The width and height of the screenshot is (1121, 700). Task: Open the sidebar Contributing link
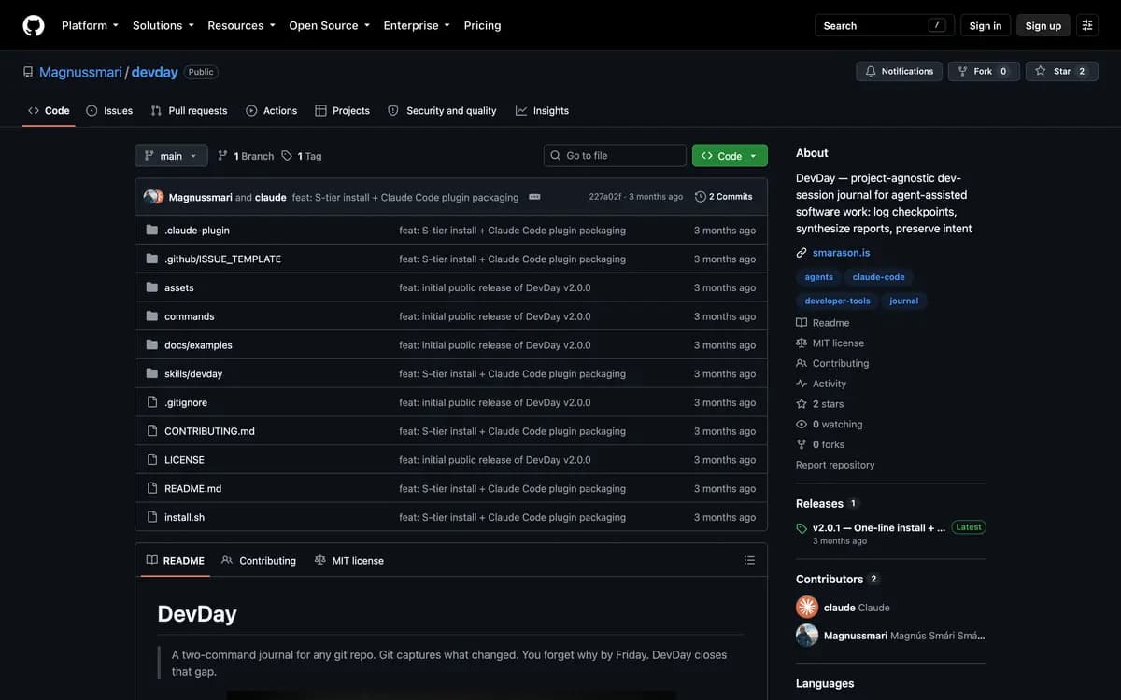[x=832, y=363]
